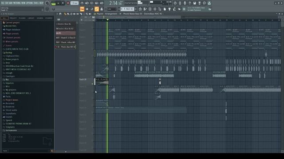Open the snap 'Line' dropdown
Viewport: 284px width, 159px height.
point(111,9)
